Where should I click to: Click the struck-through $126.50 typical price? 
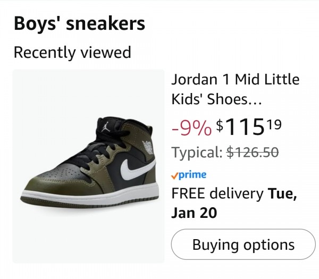point(253,152)
